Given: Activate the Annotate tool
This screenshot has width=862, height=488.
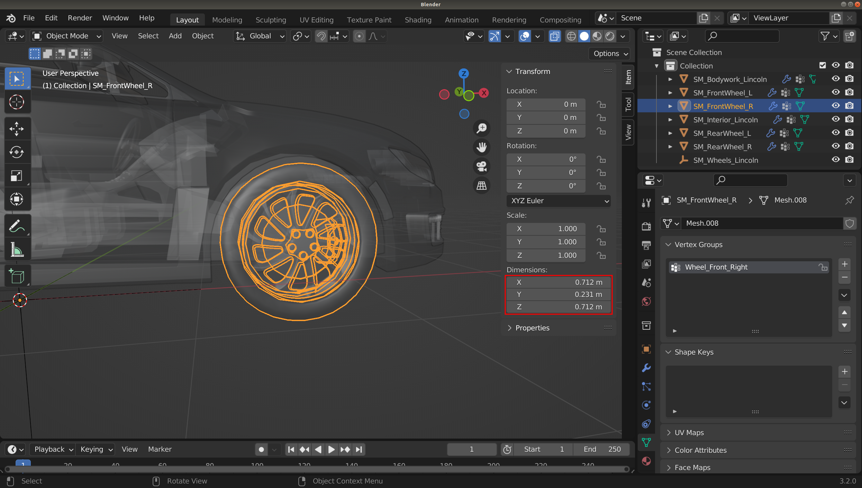Looking at the screenshot, I should pyautogui.click(x=17, y=226).
